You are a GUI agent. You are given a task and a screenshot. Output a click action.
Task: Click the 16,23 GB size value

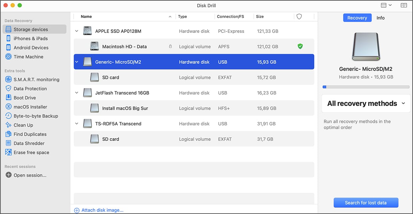tap(266, 93)
